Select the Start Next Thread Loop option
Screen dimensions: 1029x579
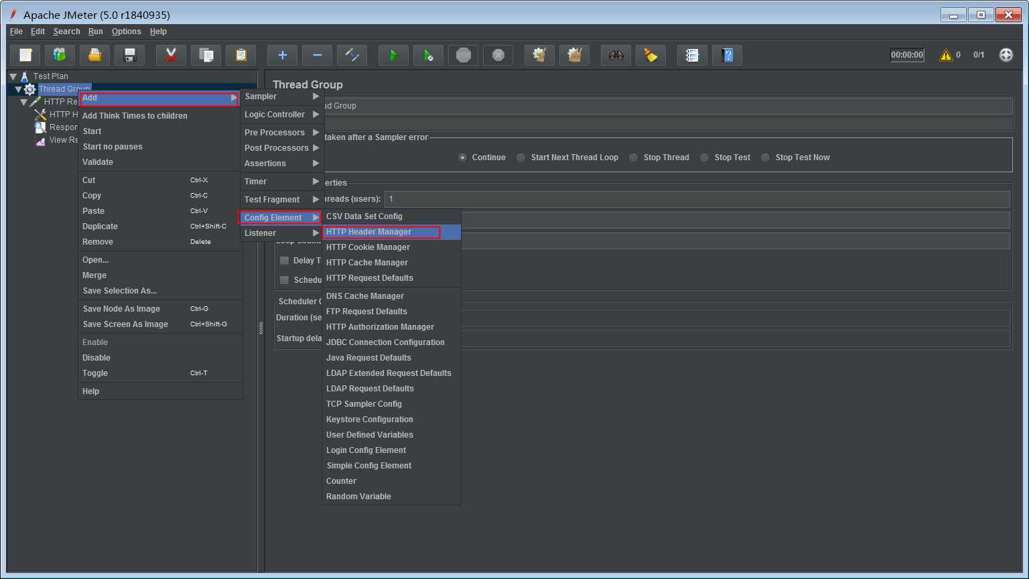pyautogui.click(x=521, y=157)
